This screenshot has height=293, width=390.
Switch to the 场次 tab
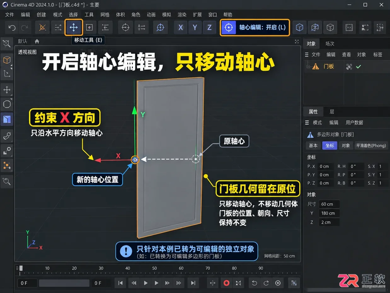coord(330,44)
